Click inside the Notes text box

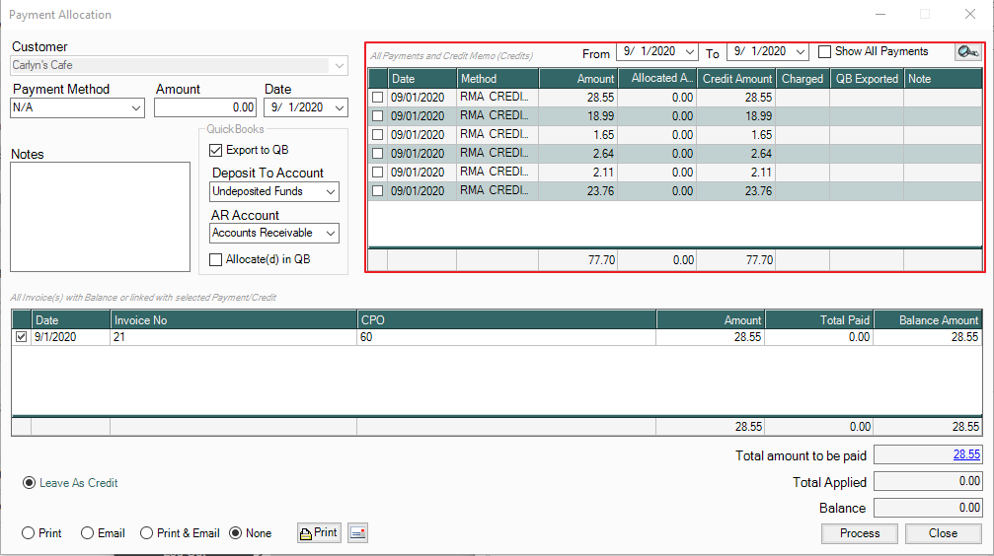tap(100, 217)
